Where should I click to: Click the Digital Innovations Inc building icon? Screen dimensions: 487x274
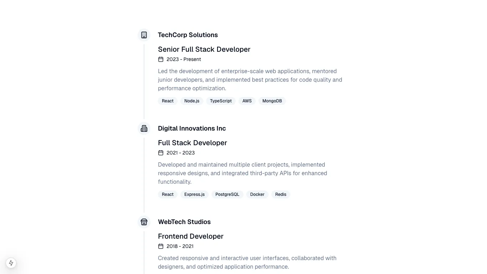point(144,128)
